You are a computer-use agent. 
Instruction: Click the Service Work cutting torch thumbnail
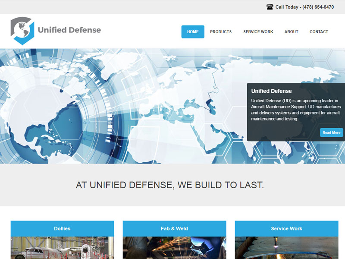point(286,248)
